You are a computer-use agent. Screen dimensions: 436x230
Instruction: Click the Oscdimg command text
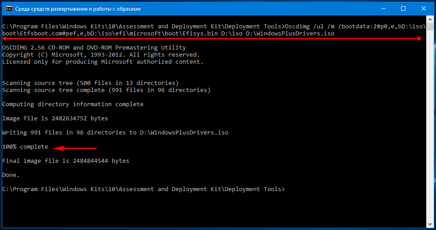pos(297,27)
